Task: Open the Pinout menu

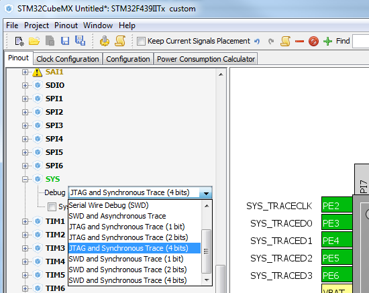Action: [66, 25]
